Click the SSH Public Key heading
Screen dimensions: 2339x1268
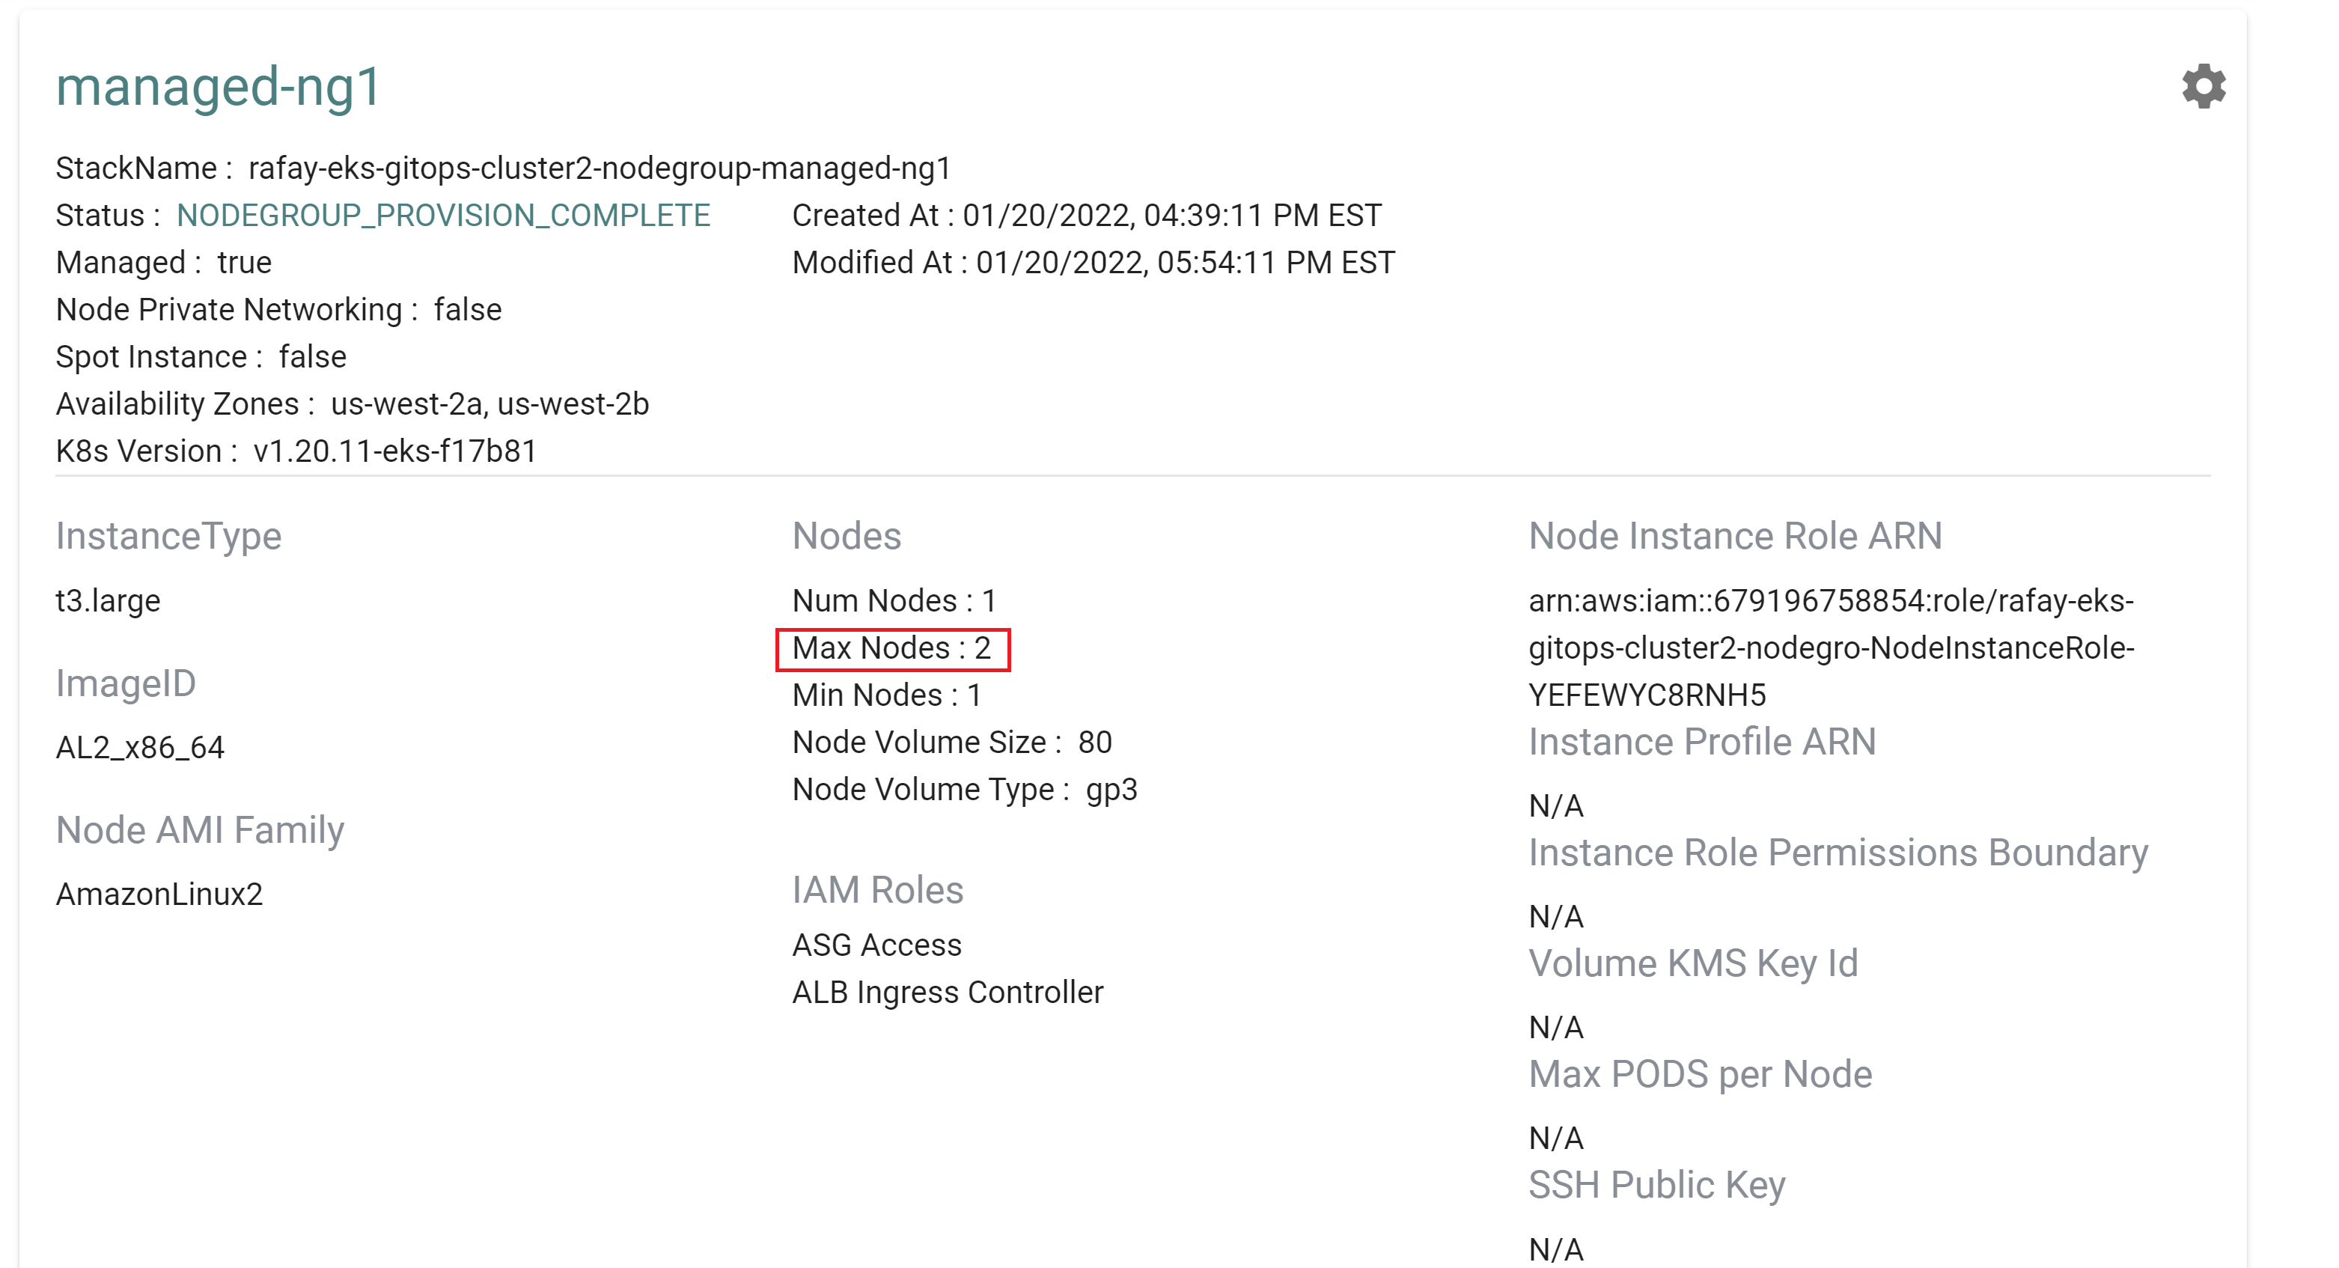(1656, 1186)
